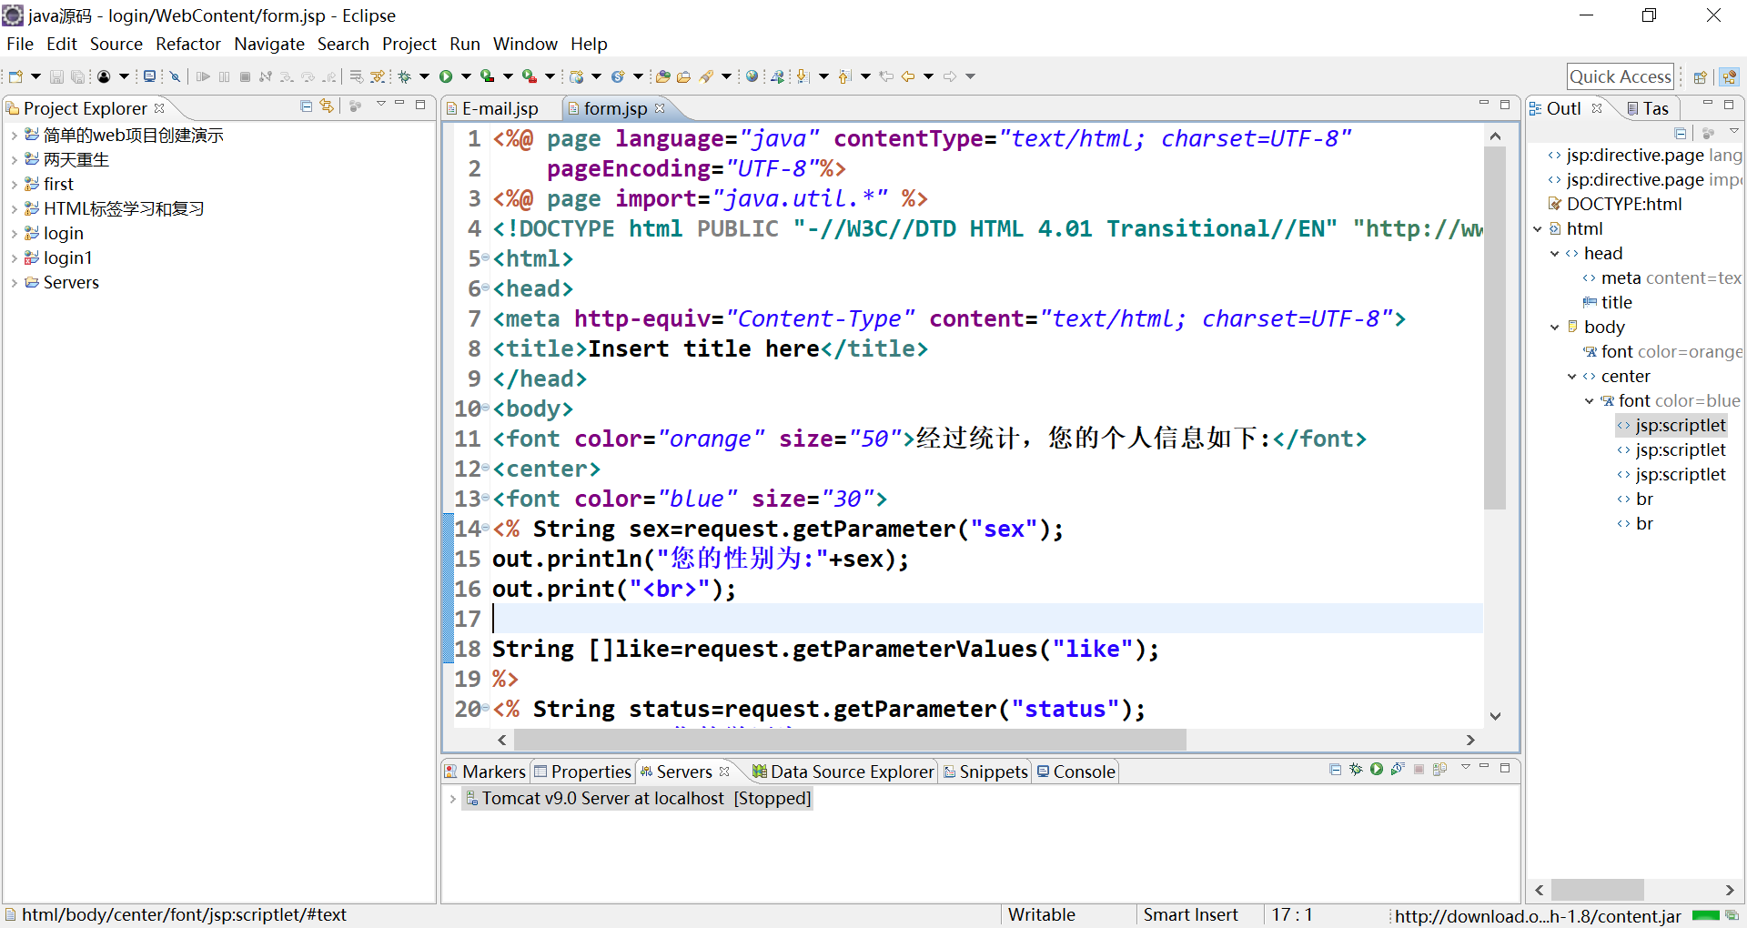Click Previous Annotation icon in toolbar
Image resolution: width=1747 pixels, height=928 pixels.
click(x=844, y=76)
